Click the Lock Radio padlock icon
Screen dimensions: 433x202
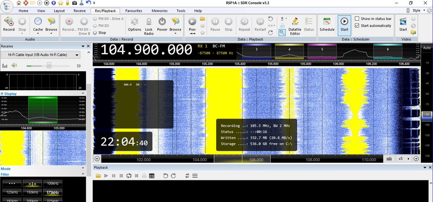pos(149,22)
